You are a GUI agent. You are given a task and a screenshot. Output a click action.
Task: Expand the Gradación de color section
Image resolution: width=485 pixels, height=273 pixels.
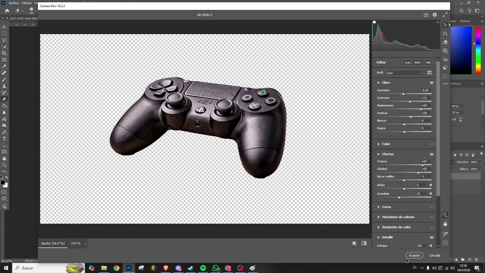(378, 227)
